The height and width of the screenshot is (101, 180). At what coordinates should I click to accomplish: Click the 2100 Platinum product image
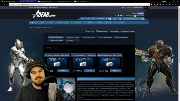(x=83, y=63)
